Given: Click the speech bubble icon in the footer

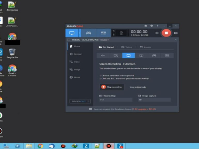Looking at the screenshot, I should pos(90,109).
